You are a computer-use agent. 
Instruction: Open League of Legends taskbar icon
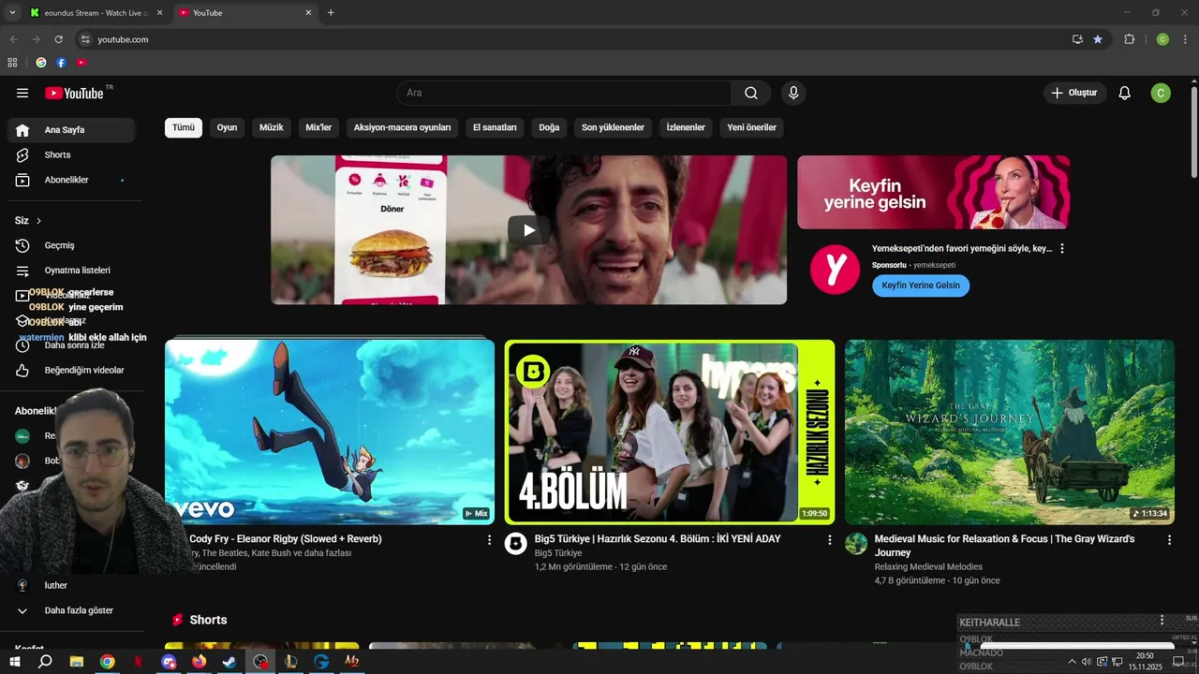point(290,661)
